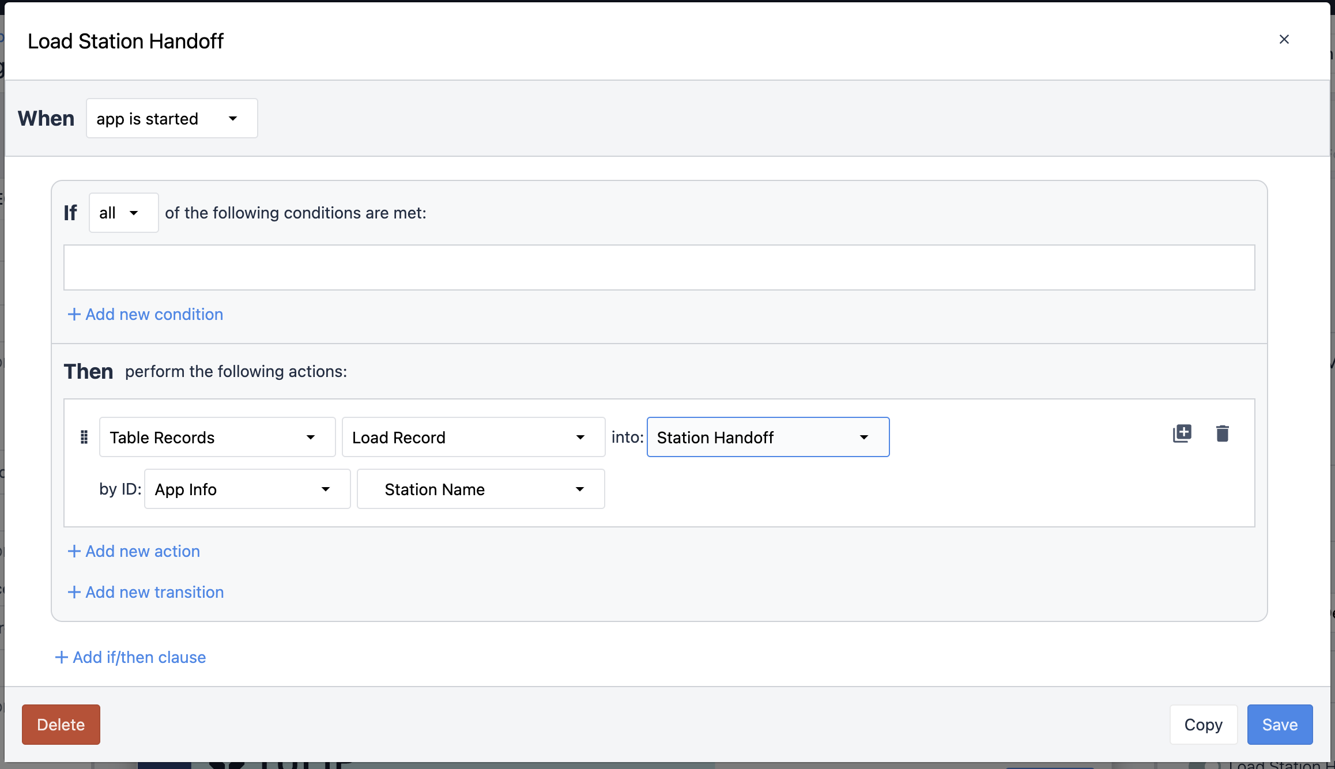Save the trigger

(x=1280, y=725)
